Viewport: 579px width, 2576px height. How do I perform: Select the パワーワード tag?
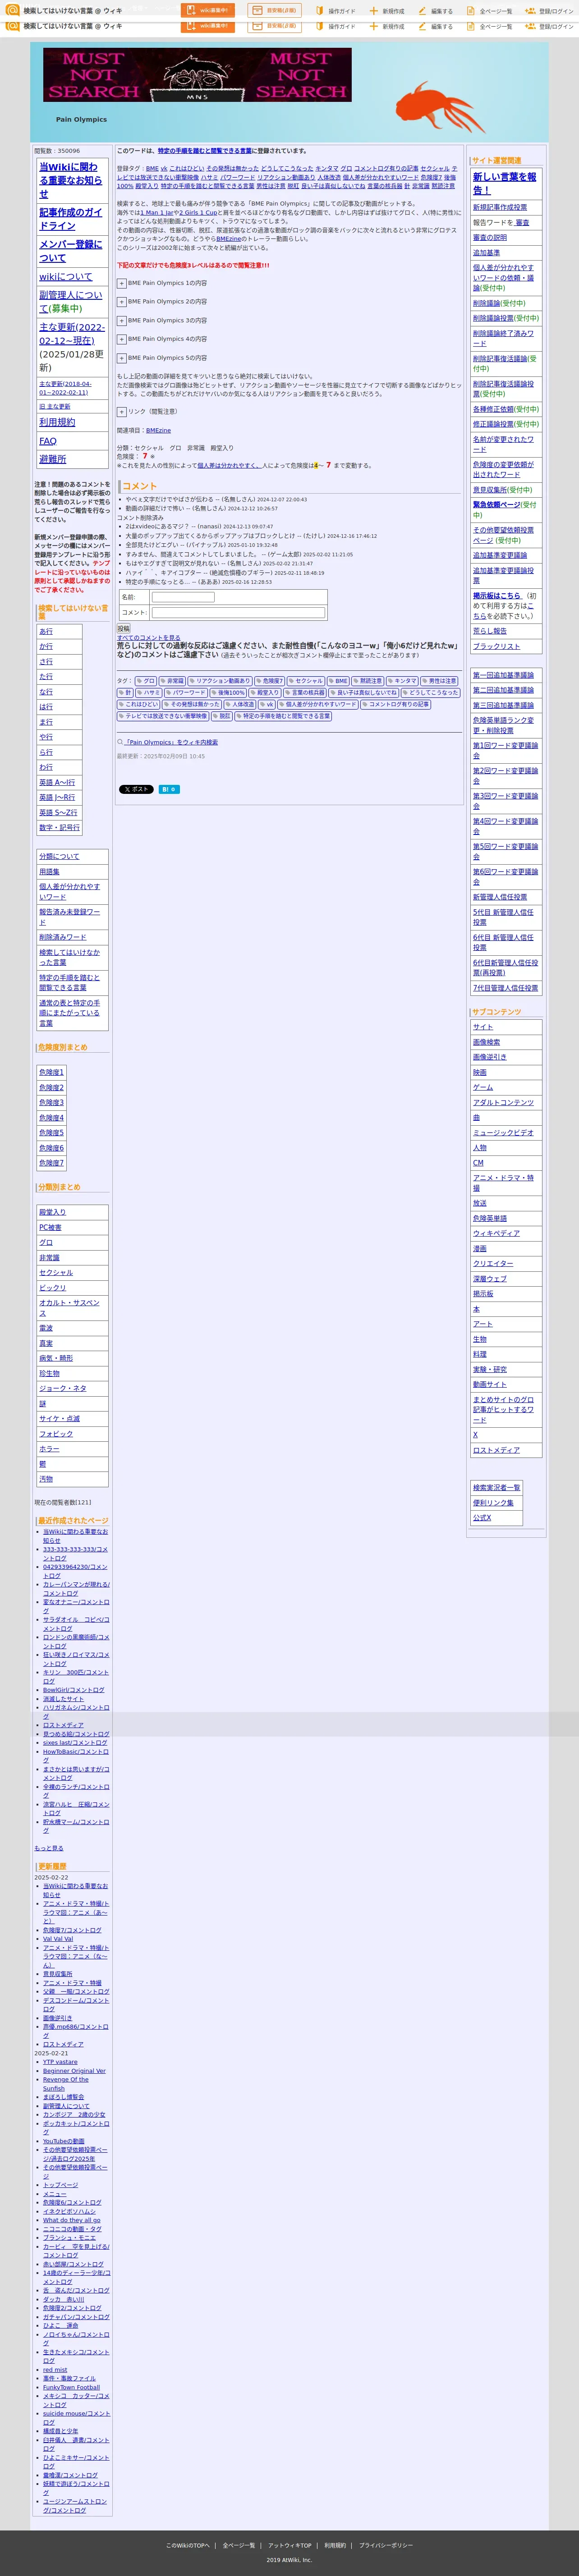coord(186,692)
